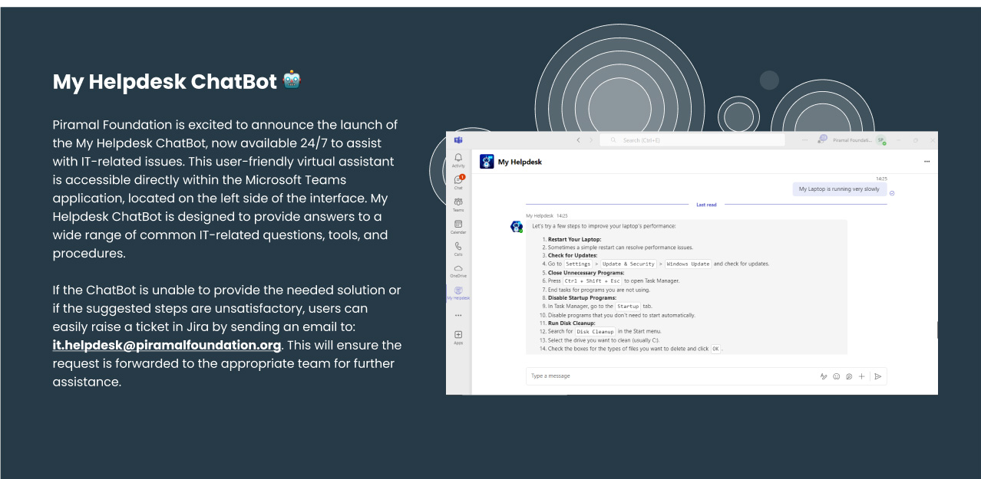The width and height of the screenshot is (981, 479).
Task: Go forward using the title bar arrow
Action: (x=590, y=140)
